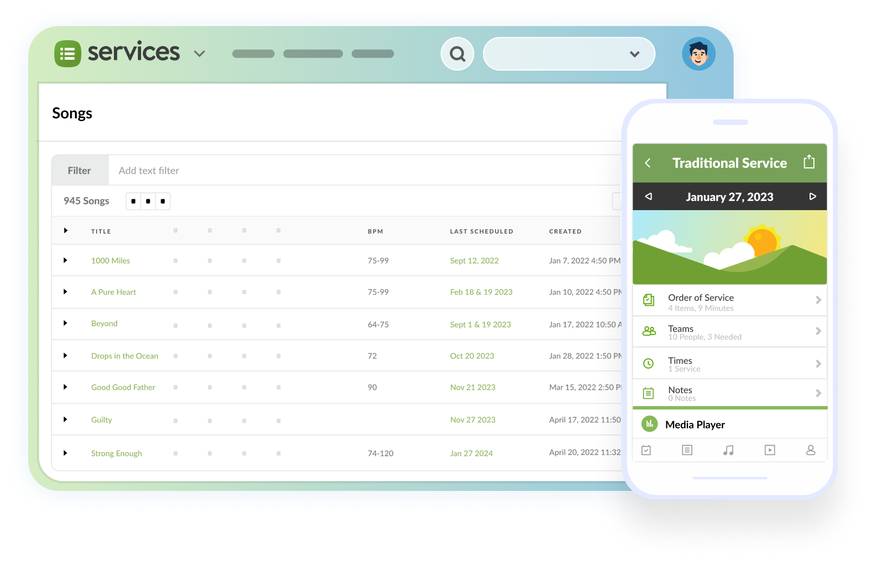Image resolution: width=872 pixels, height=562 pixels.
Task: Tap the music note icon in phone bottom bar
Action: point(728,450)
